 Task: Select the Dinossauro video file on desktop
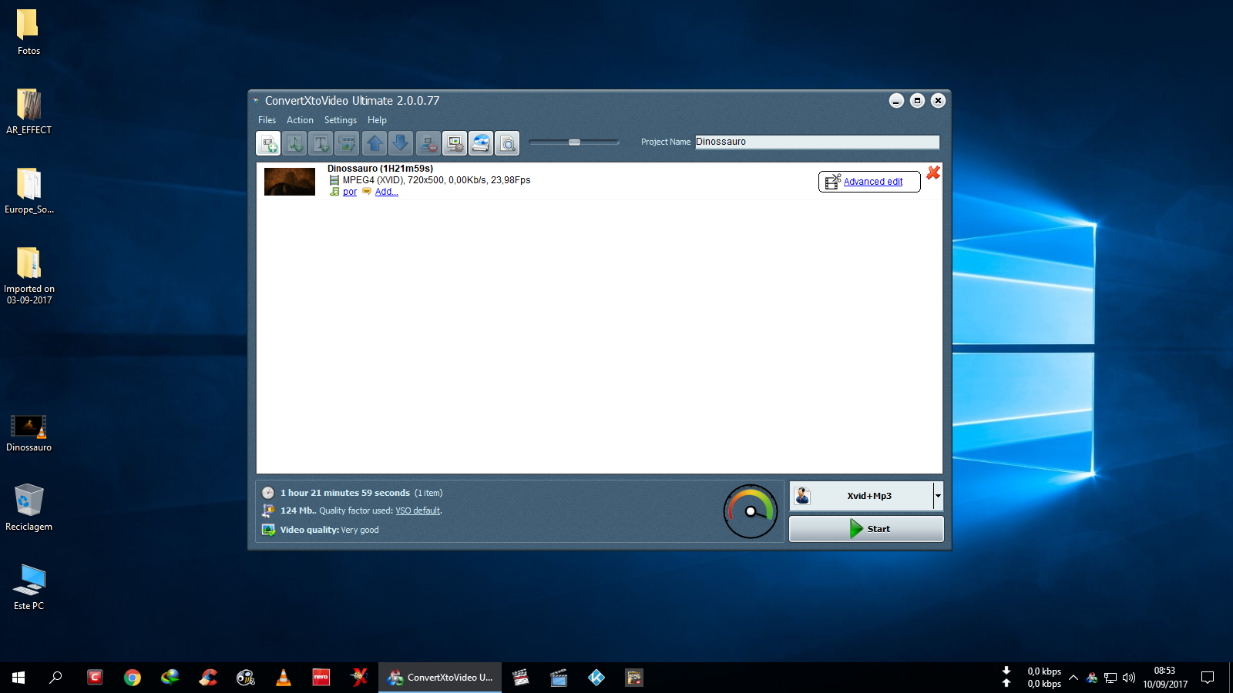coord(29,434)
